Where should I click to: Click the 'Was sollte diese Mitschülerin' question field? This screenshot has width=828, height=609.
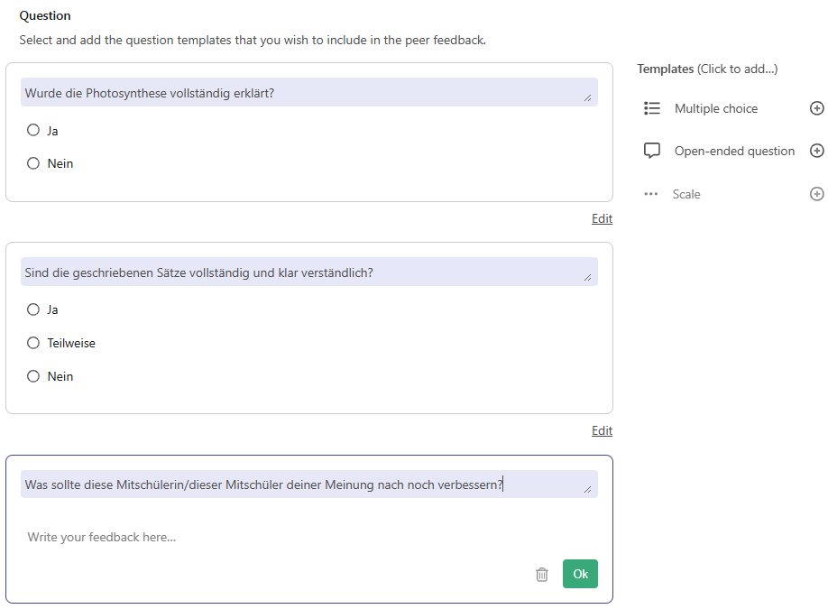308,484
